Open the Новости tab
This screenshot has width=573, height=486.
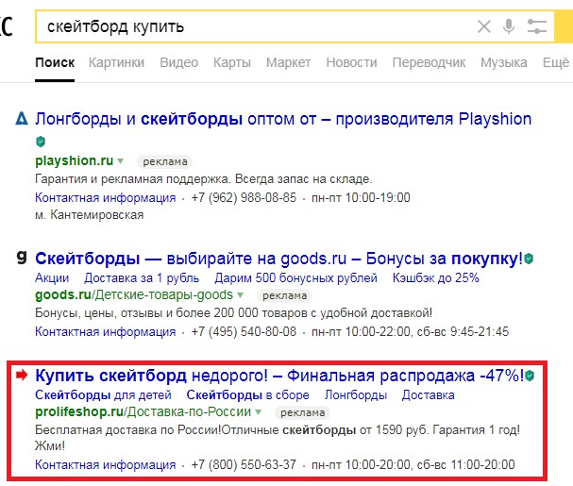(351, 62)
